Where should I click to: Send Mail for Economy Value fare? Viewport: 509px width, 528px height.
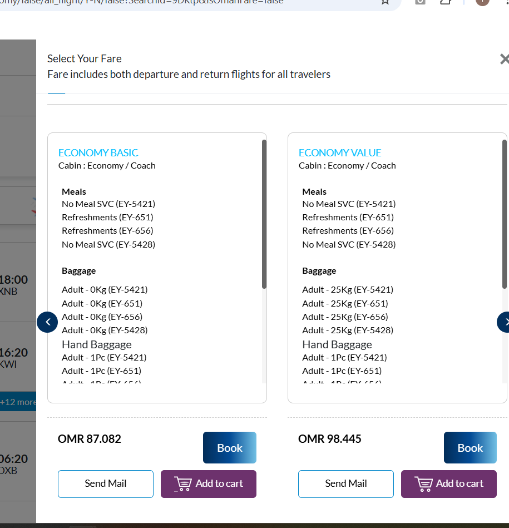(x=345, y=483)
